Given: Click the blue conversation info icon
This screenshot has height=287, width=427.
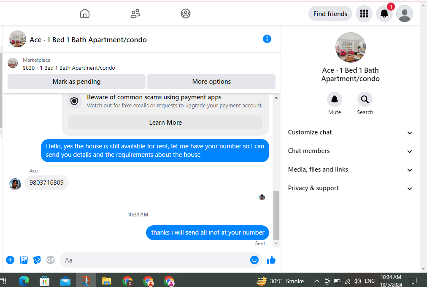Looking at the screenshot, I should [267, 39].
